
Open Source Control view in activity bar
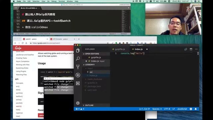tap(78, 67)
